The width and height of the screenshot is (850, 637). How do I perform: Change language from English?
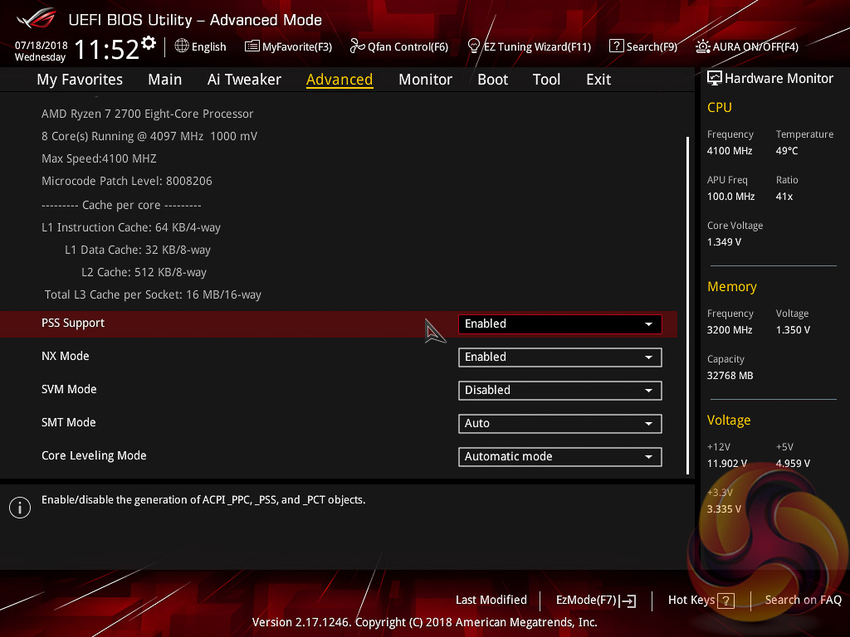click(208, 46)
